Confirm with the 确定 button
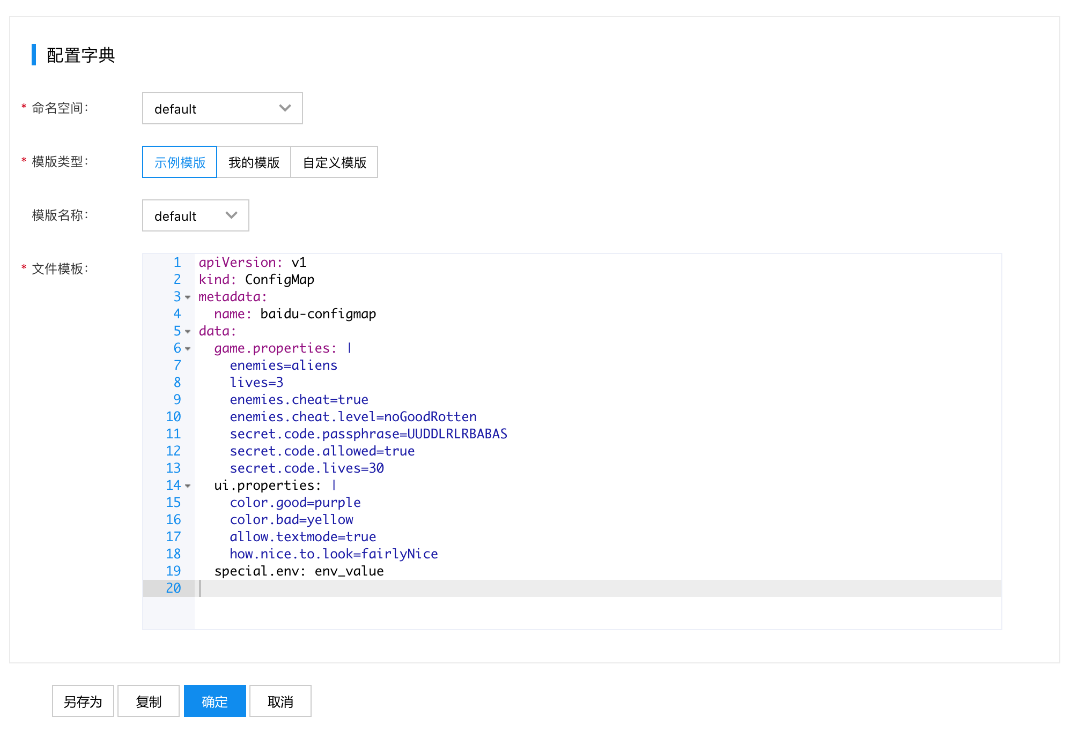The width and height of the screenshot is (1078, 732). [215, 701]
